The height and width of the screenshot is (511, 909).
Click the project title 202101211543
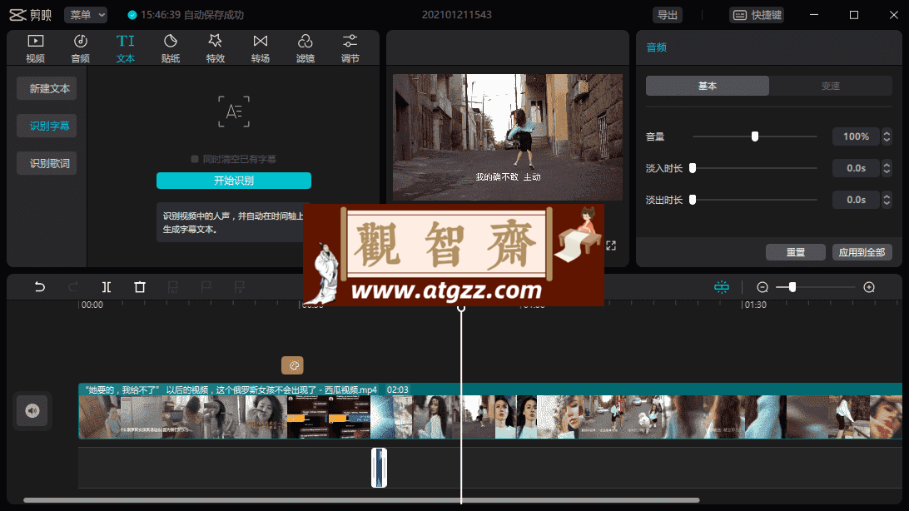(x=457, y=14)
